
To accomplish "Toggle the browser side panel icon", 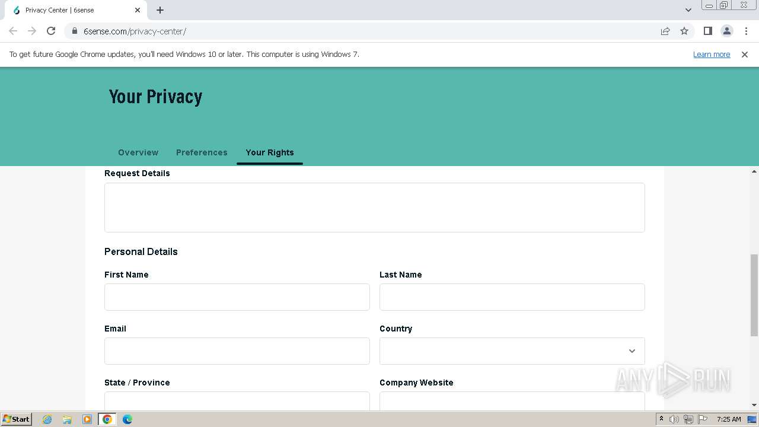I will [707, 31].
